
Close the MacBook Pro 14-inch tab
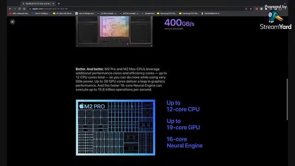click(53, 4)
